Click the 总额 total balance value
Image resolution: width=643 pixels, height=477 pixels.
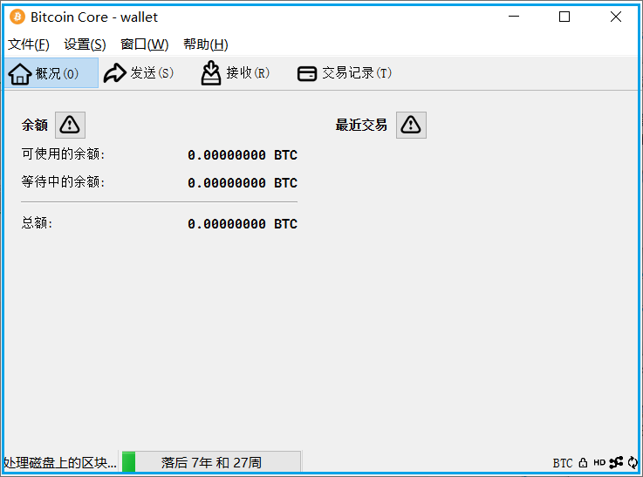pos(243,224)
